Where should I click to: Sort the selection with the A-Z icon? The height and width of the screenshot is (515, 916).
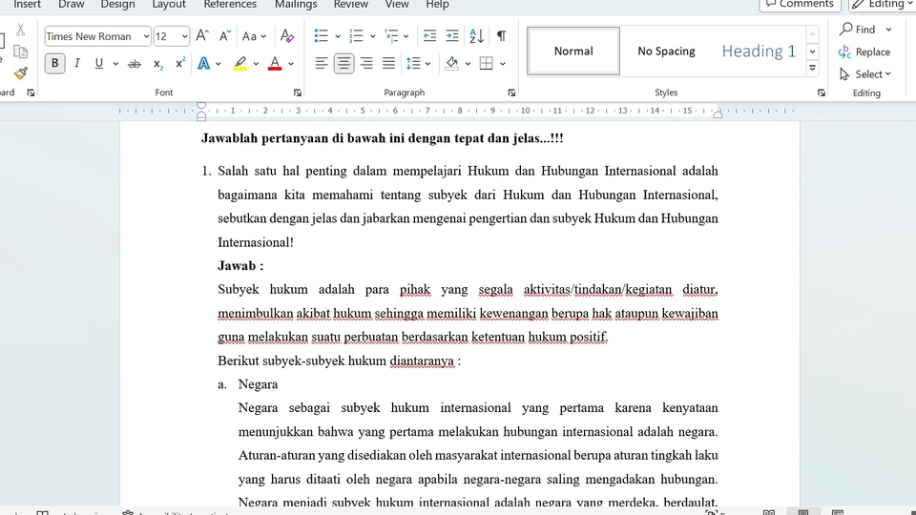click(x=476, y=36)
